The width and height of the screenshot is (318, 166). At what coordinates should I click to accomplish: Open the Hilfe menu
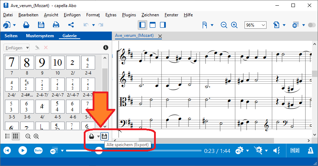coord(188,15)
